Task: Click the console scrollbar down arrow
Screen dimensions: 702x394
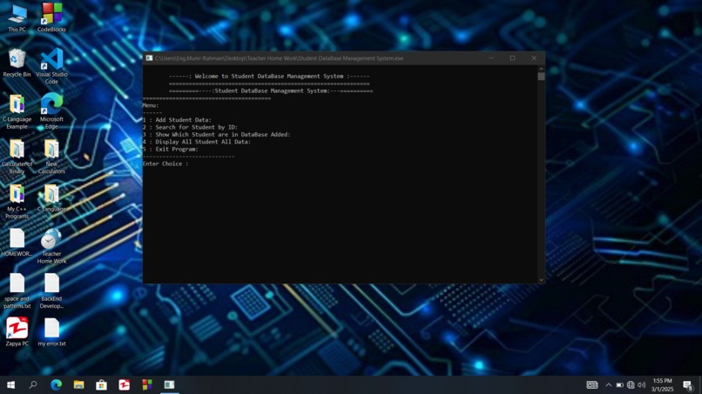Action: [x=541, y=280]
